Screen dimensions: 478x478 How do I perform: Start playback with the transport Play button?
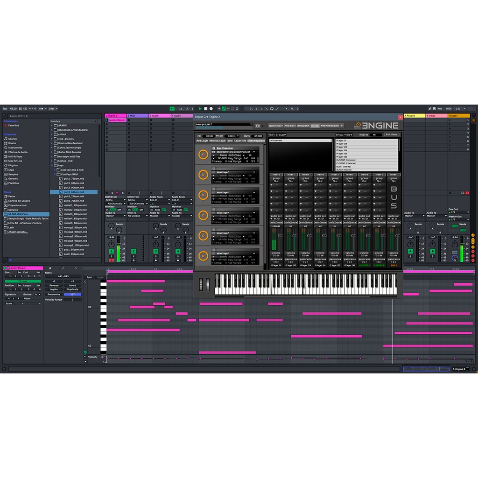200,108
